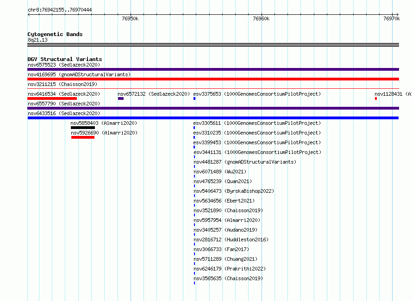
Task: Select esv3399453 (1000GenomesConsortiumPilotProject) label
Action: (x=257, y=142)
